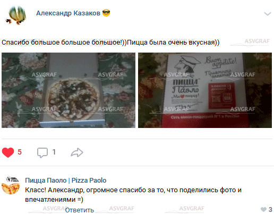Viewport: 274px width, 214px height.
Task: Open the Пицца Паоло box photo
Action: point(205,90)
